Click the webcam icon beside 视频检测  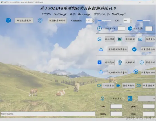coord(120,62)
